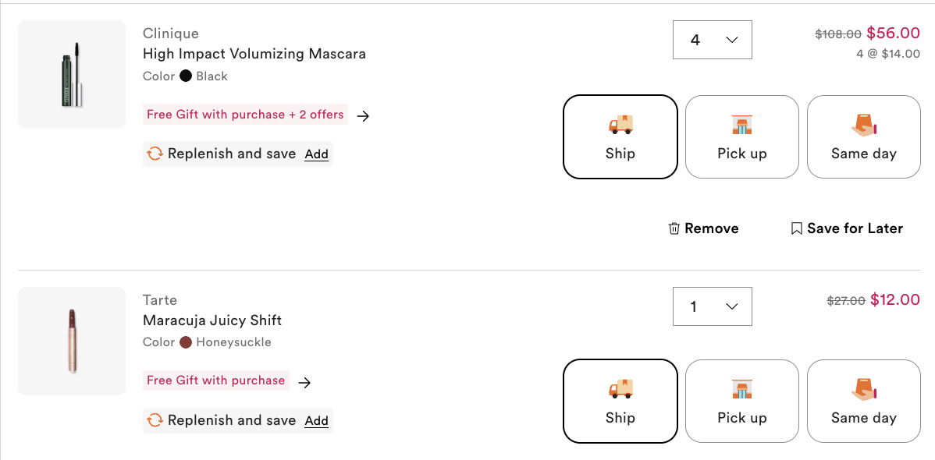The height and width of the screenshot is (460, 935).
Task: Open quantity dropdown showing 4 for mascara
Action: pos(712,40)
